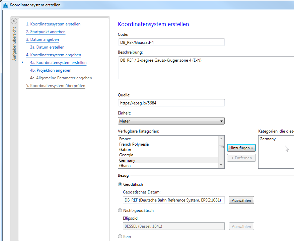Viewport: 294px width, 241px height.
Task: Jump to step 3. Datum angeben
Action: [43, 39]
